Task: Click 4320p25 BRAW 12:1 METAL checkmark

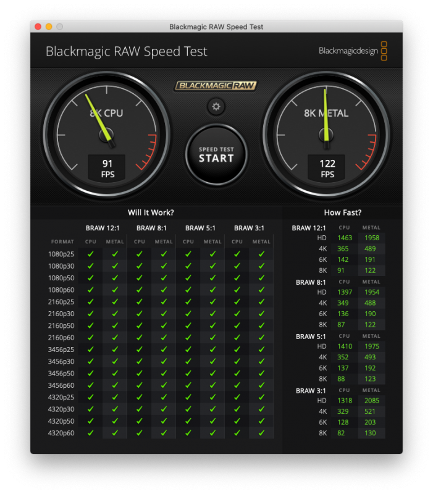Action: click(115, 397)
